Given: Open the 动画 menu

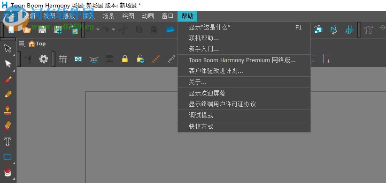Looking at the screenshot, I should tap(148, 16).
